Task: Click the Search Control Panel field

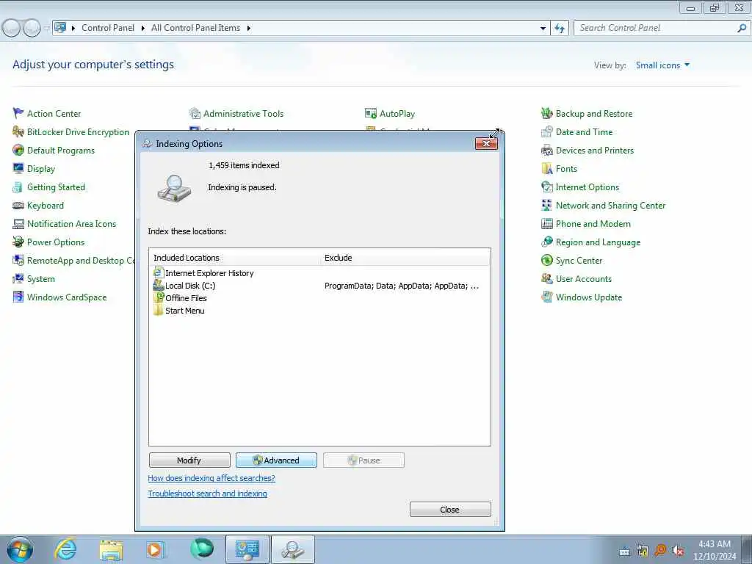Action: point(654,28)
